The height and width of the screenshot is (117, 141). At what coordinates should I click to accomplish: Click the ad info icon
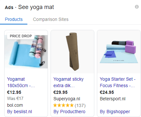[x=137, y=7]
